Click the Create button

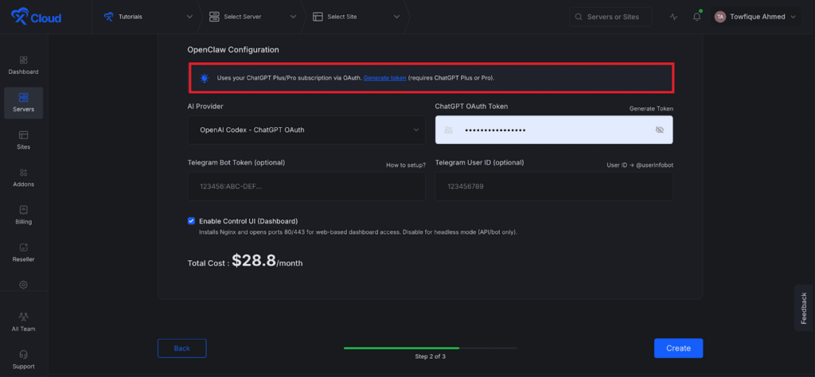coord(678,348)
